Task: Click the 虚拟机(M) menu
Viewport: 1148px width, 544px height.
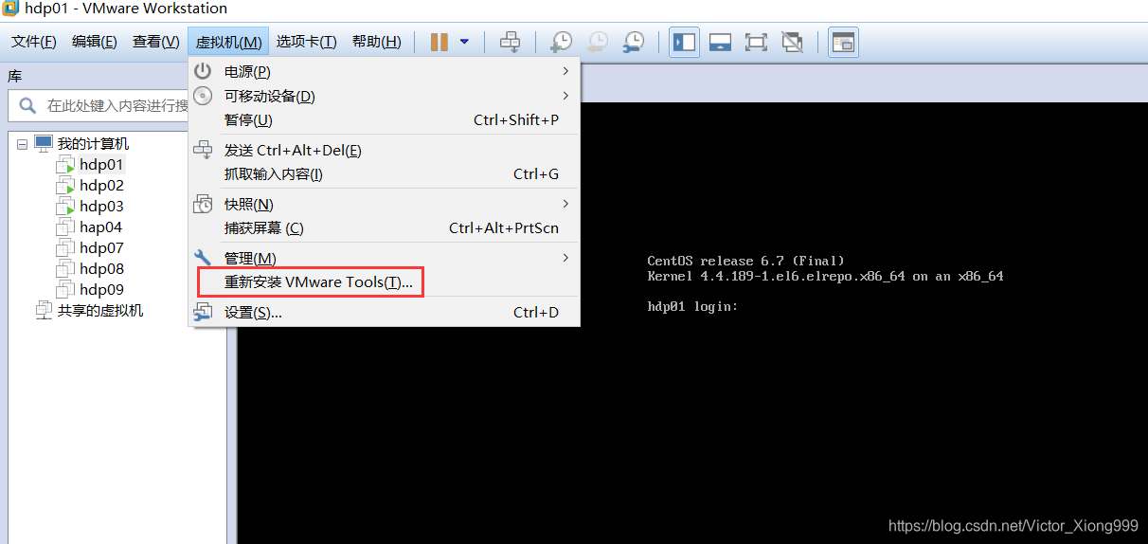Action: [228, 42]
